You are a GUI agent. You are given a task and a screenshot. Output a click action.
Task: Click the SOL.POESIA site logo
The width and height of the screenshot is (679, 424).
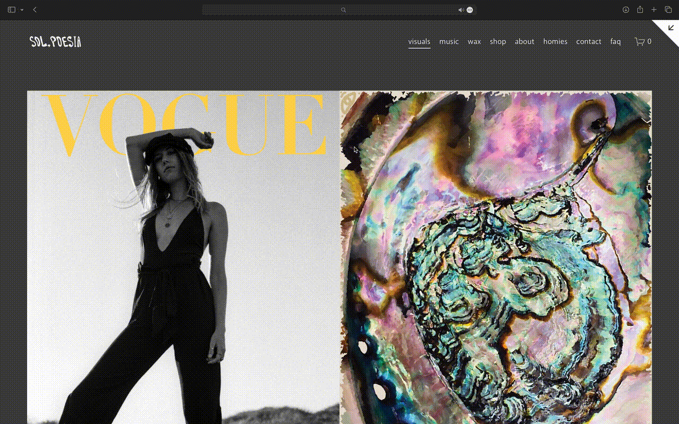(x=55, y=41)
